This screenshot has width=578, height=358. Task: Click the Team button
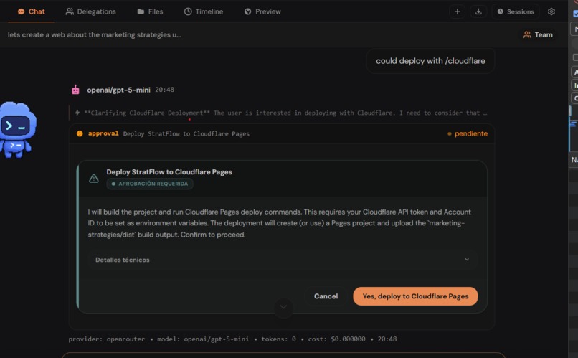click(538, 34)
